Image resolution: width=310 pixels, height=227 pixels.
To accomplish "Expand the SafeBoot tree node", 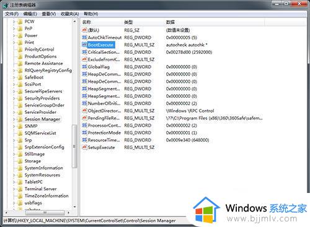I will (14, 77).
